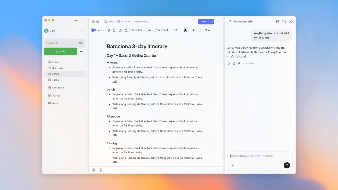Expand the Notebooks tree in sidebar
The width and height of the screenshot is (338, 190).
(46, 88)
